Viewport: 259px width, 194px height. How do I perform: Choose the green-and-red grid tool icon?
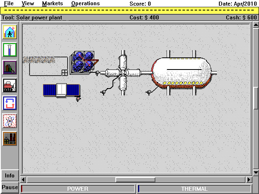(x=10, y=67)
